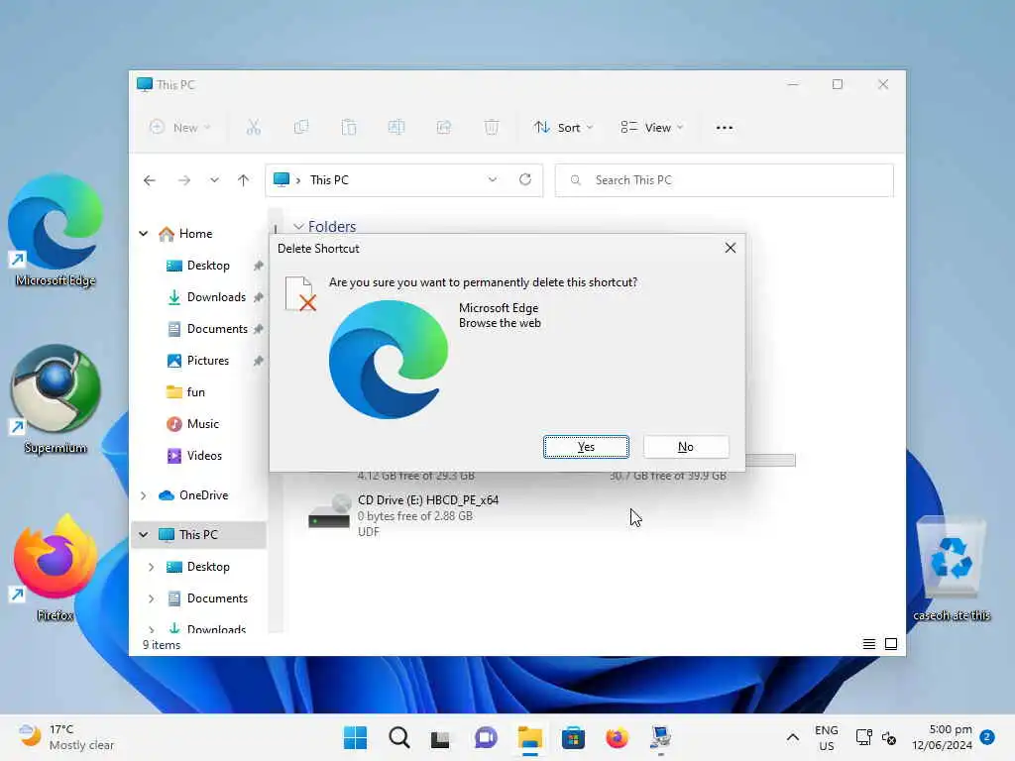
Task: Go forward using the Forward arrow
Action: (x=184, y=180)
